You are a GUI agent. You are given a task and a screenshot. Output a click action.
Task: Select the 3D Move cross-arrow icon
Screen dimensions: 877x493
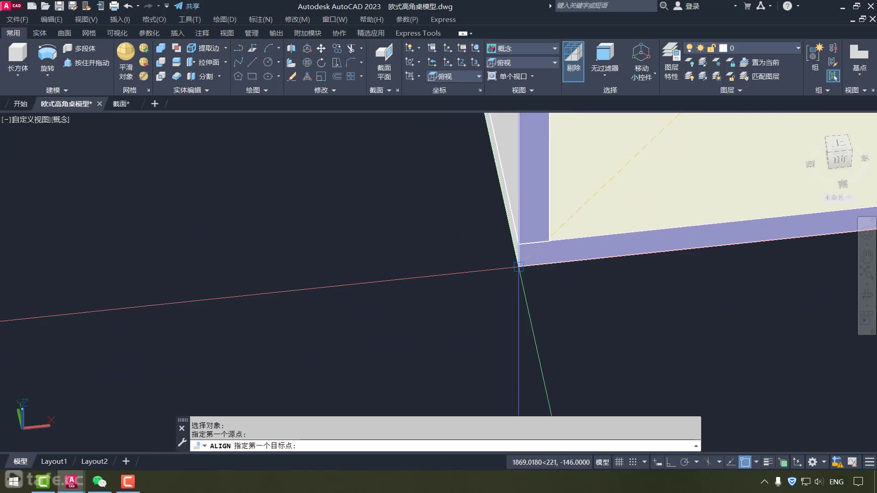pyautogui.click(x=321, y=48)
